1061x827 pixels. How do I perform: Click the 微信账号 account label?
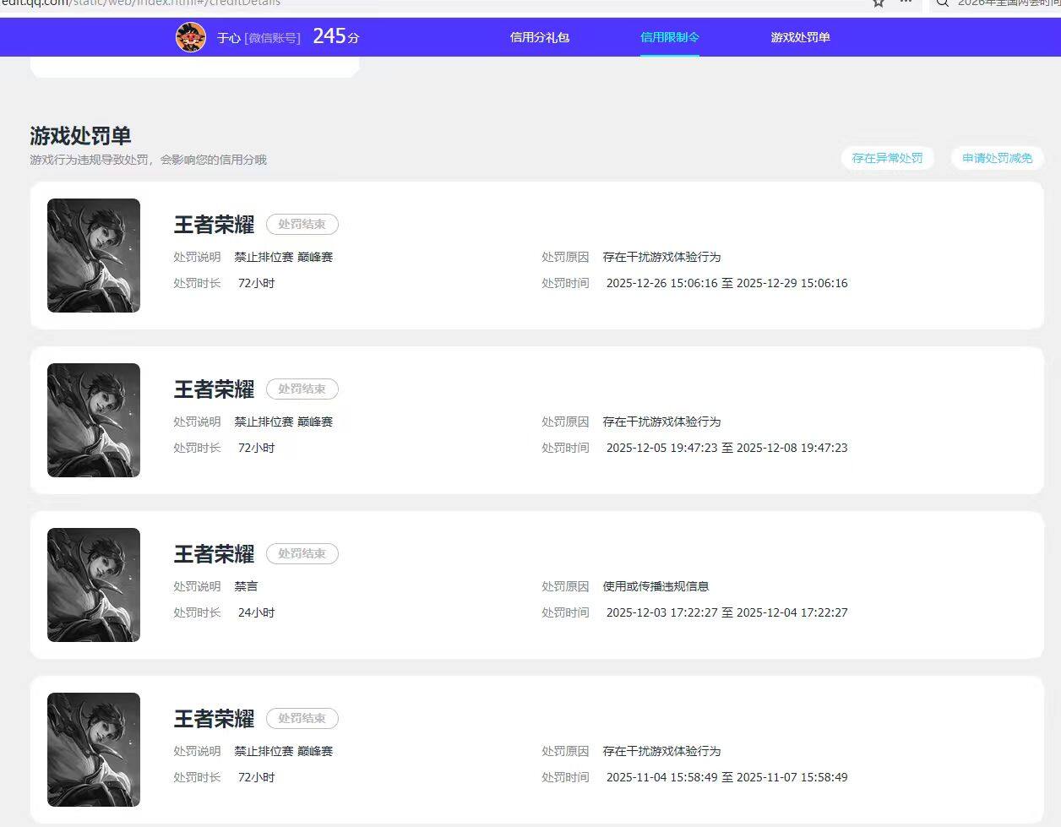click(275, 38)
